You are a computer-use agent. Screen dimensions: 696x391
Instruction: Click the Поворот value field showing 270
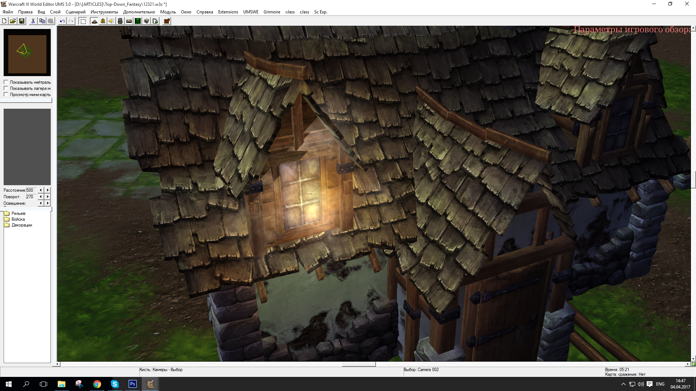tap(31, 197)
